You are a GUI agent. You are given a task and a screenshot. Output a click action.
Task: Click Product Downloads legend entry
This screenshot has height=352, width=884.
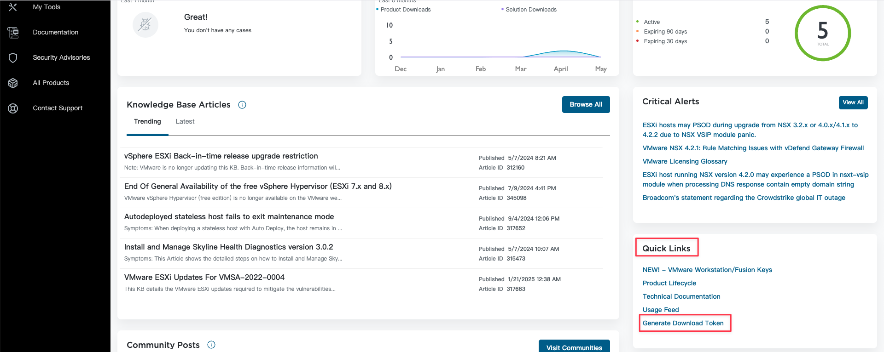403,10
